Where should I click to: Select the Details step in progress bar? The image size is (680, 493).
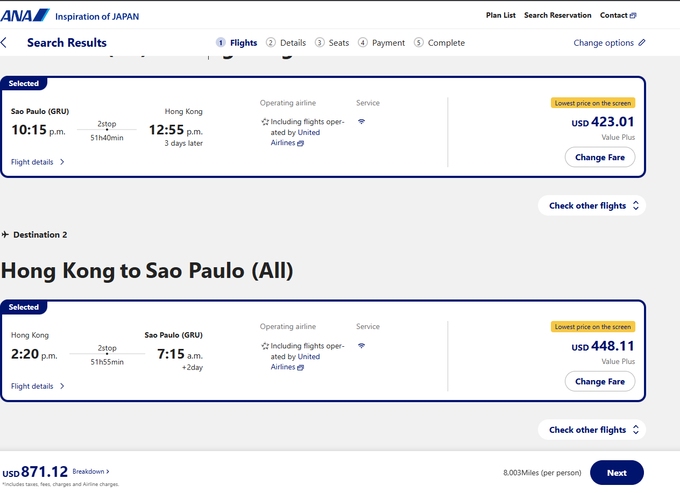tap(286, 42)
